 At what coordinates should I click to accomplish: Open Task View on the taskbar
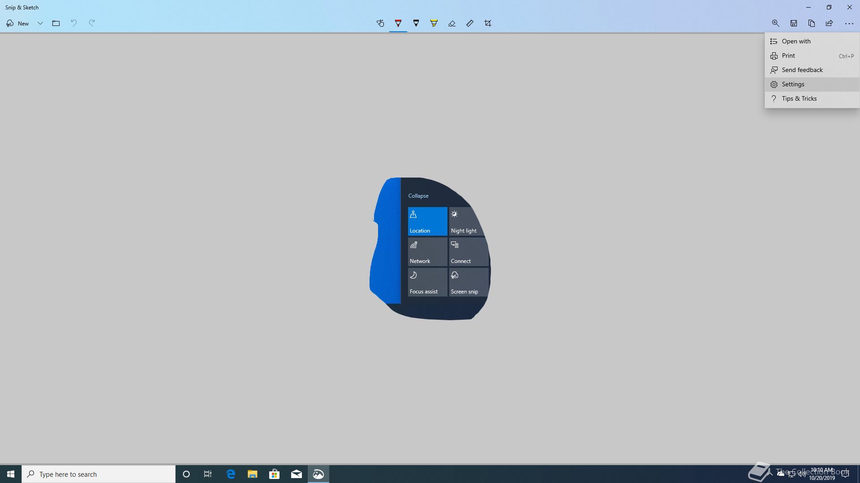coord(208,474)
